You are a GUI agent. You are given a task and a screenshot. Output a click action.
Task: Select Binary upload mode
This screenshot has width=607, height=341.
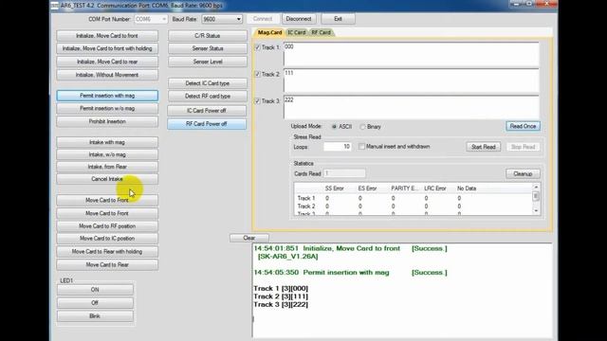[x=362, y=127]
